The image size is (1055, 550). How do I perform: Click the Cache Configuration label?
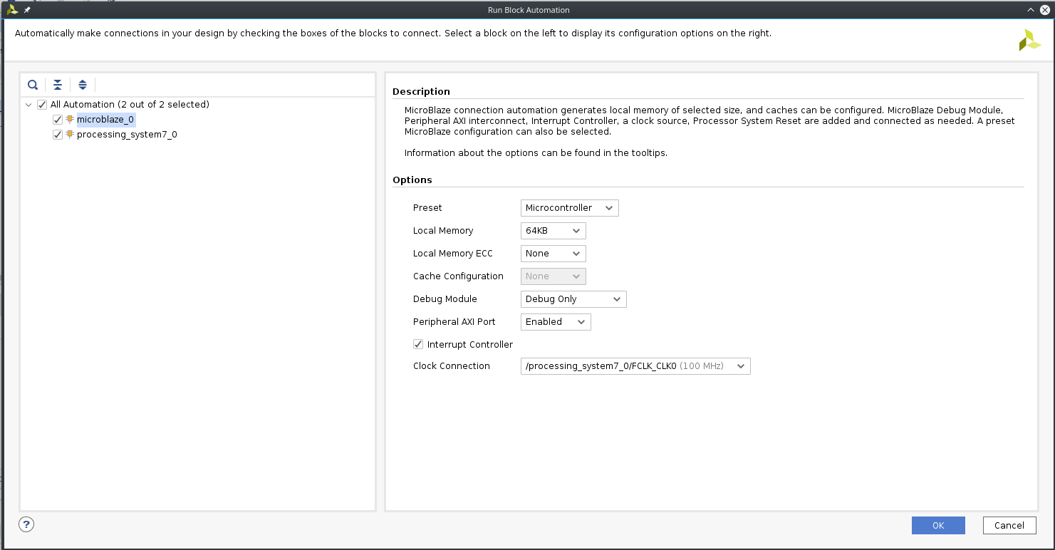point(458,276)
